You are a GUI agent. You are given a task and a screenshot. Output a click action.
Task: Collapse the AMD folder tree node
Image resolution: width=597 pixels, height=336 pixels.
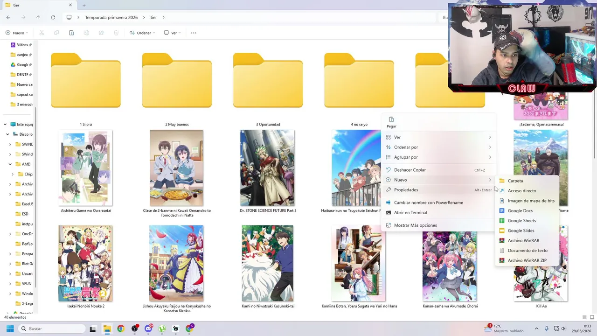click(10, 164)
